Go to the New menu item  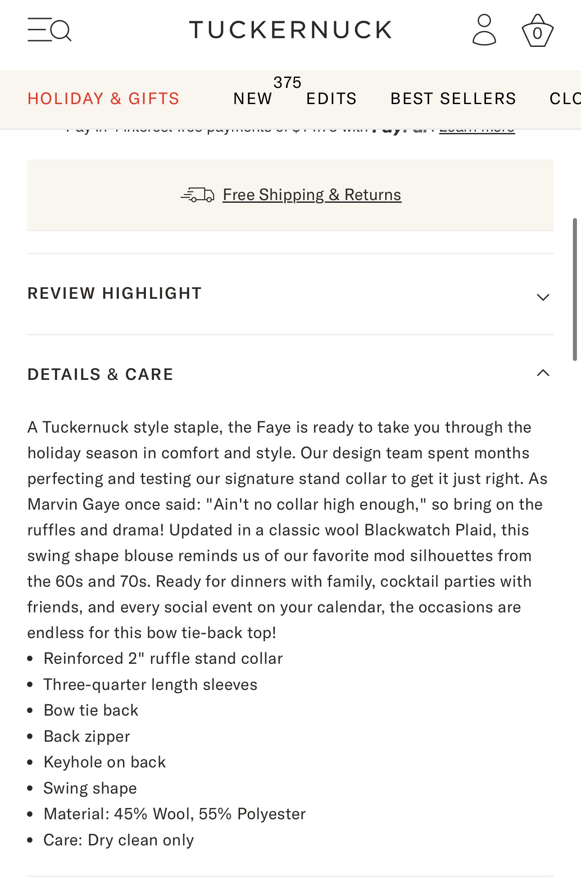coord(253,99)
